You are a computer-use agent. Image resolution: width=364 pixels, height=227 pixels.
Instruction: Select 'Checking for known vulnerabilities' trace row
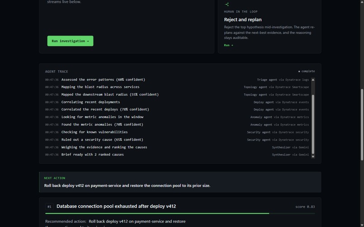pos(177,132)
